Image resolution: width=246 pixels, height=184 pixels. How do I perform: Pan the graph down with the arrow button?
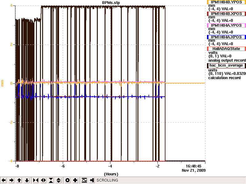pyautogui.click(x=27, y=180)
